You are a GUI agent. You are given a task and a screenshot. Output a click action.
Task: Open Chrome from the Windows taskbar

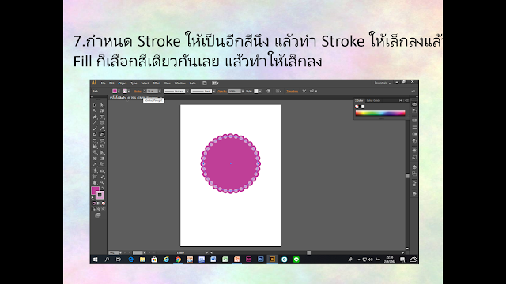[x=178, y=260]
